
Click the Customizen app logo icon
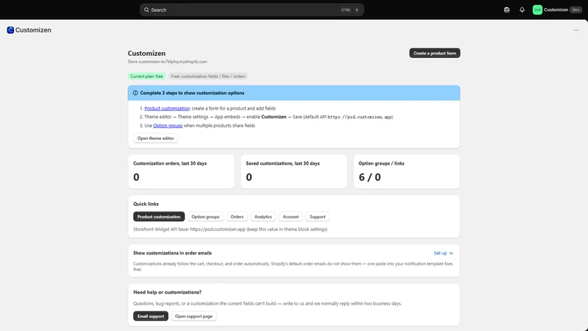(10, 30)
